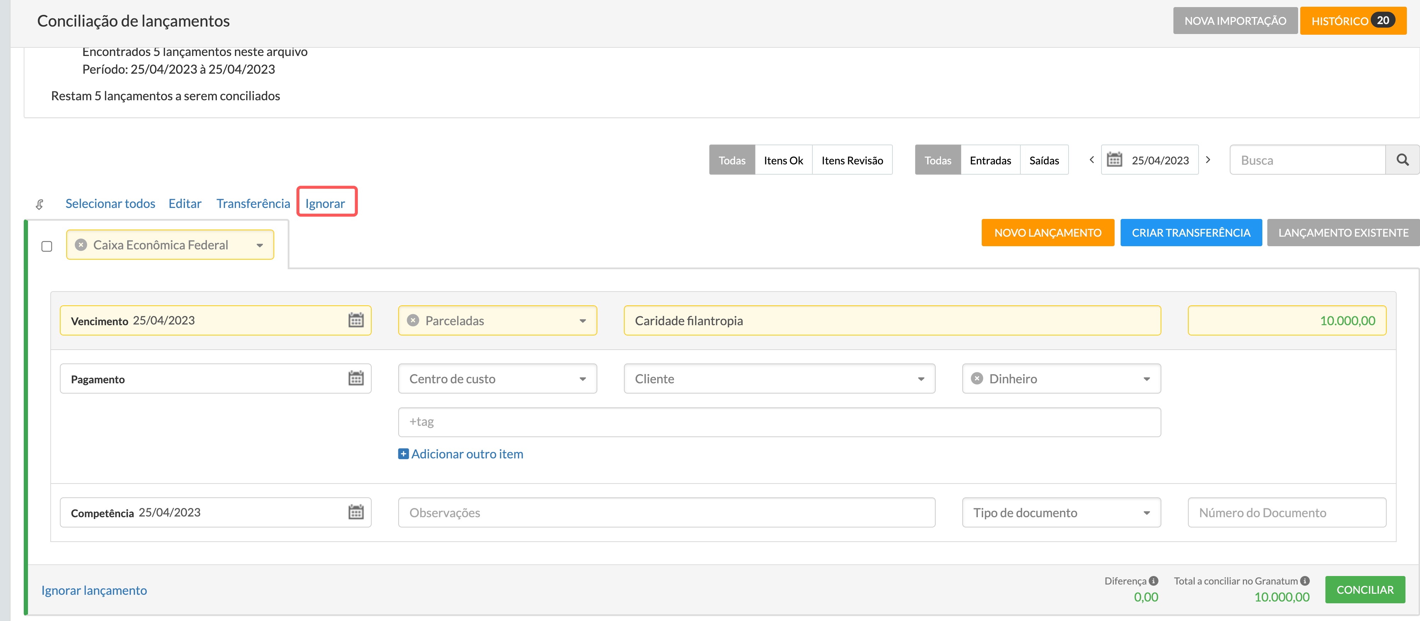Go to next date with right chevron
This screenshot has height=621, width=1420.
click(x=1208, y=160)
